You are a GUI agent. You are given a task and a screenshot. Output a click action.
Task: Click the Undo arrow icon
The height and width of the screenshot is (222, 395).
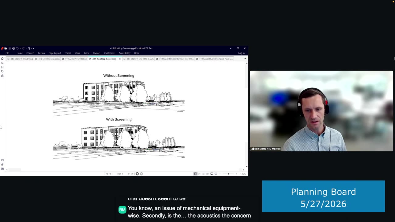17,48
